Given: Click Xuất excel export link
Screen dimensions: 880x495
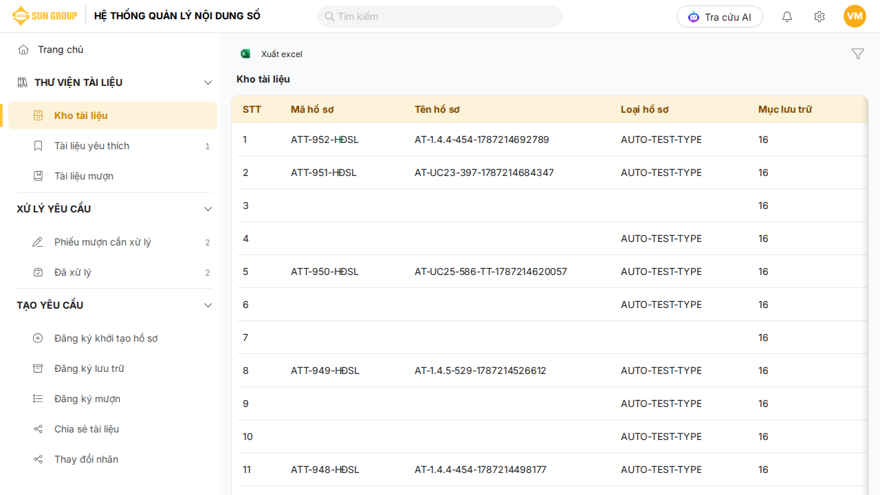Looking at the screenshot, I should coord(282,54).
